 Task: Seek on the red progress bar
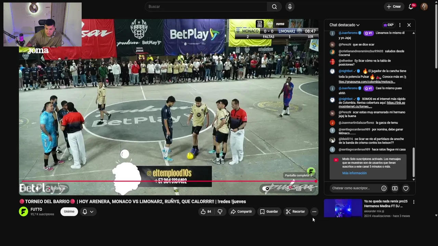pos(169,181)
